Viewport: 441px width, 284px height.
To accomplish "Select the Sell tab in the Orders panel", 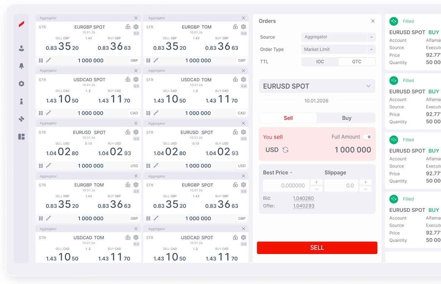I will [x=288, y=118].
